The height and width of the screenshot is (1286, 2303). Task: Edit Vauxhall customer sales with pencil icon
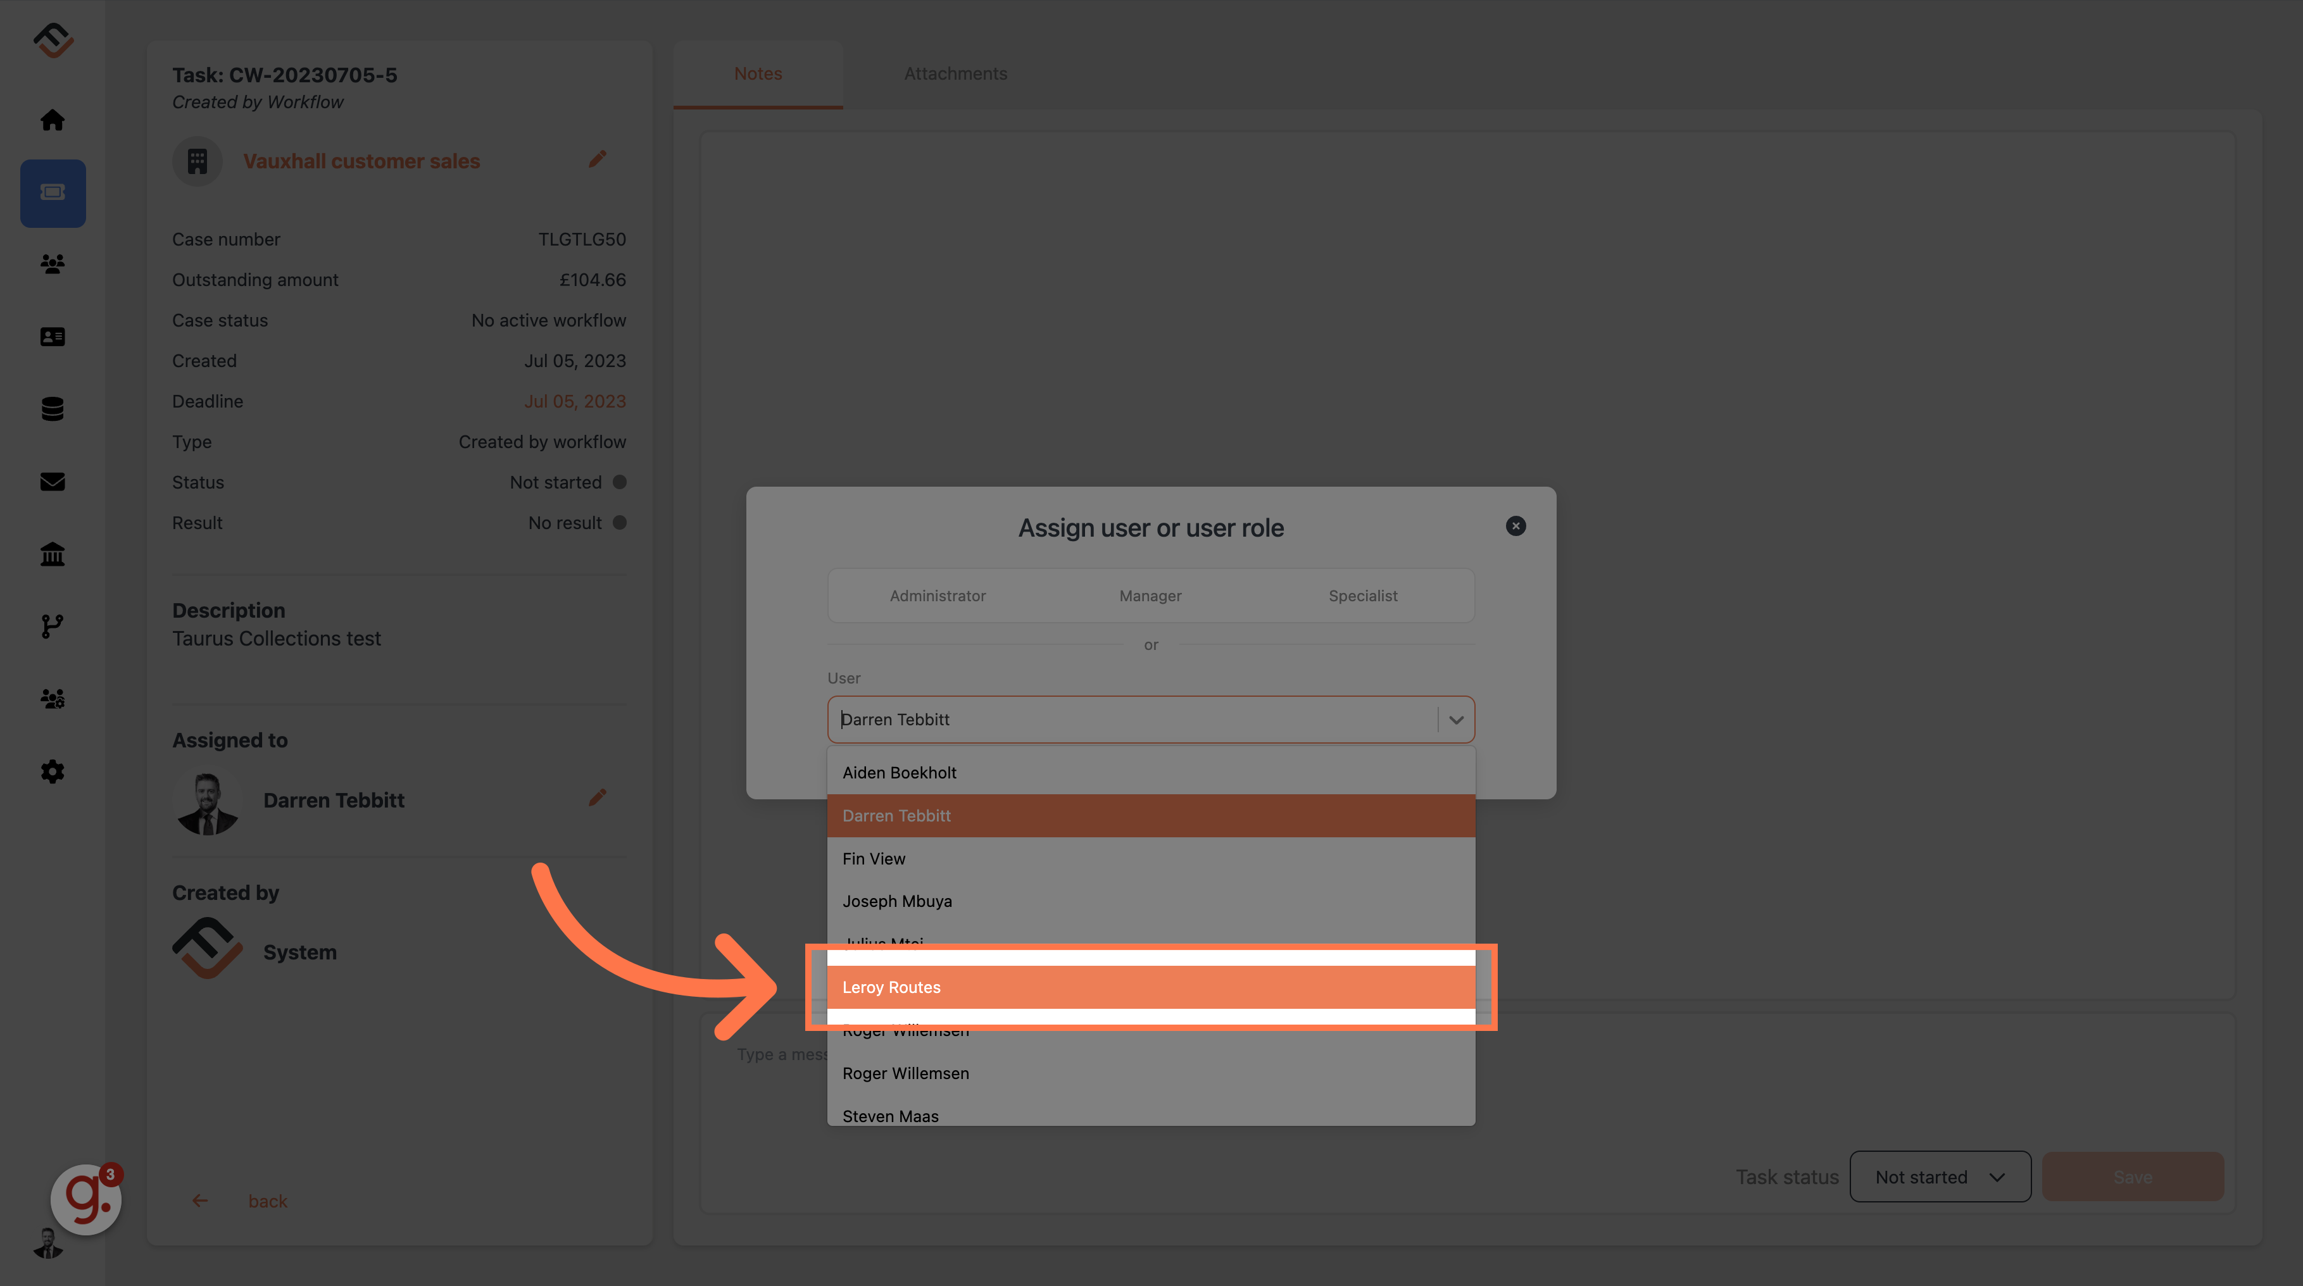click(x=597, y=160)
